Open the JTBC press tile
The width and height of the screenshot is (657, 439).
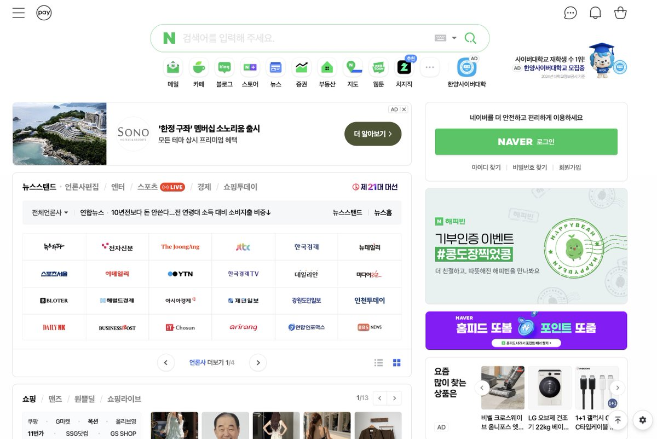click(243, 247)
